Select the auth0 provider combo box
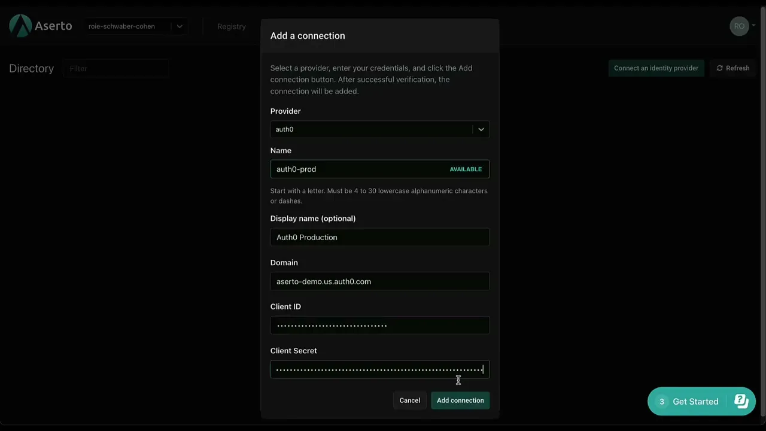The height and width of the screenshot is (431, 766). [371, 129]
